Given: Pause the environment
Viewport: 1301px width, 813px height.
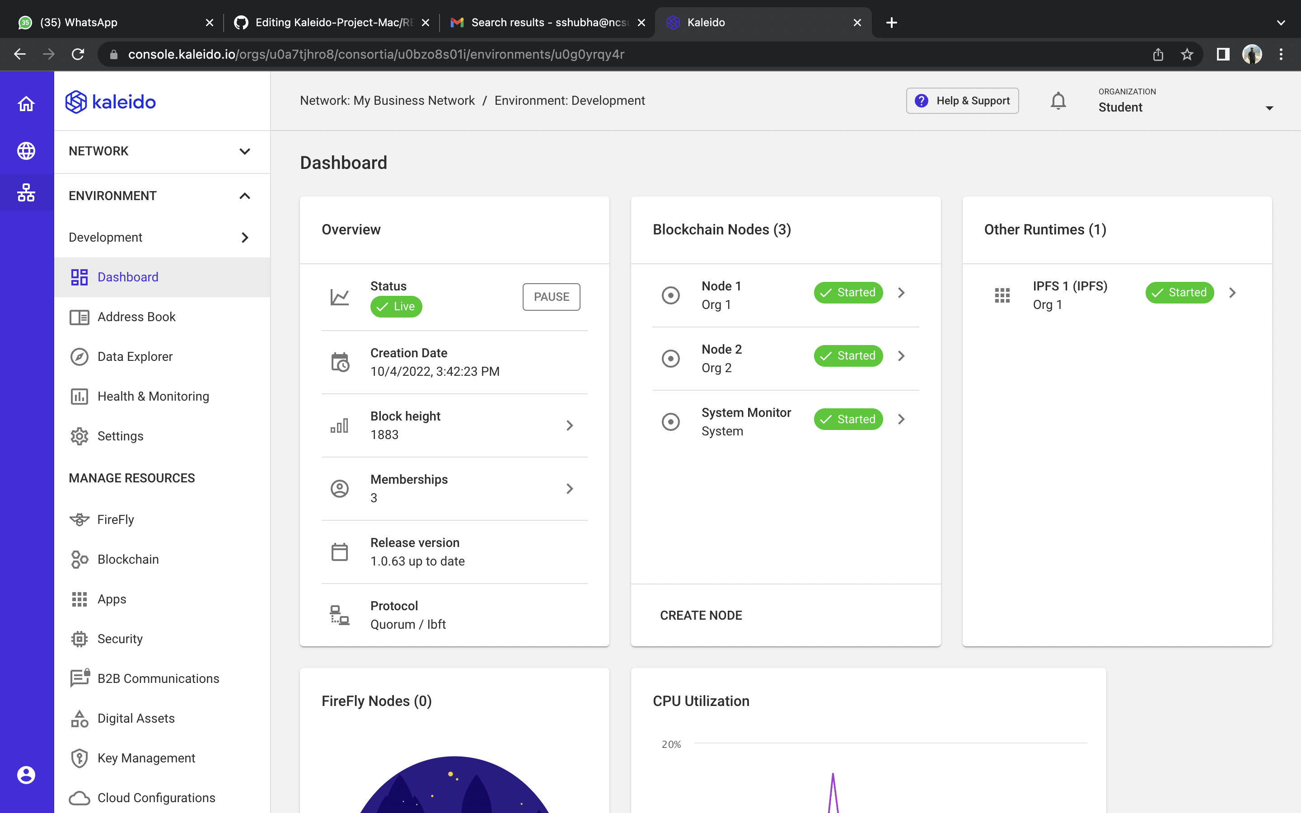Looking at the screenshot, I should [x=551, y=297].
